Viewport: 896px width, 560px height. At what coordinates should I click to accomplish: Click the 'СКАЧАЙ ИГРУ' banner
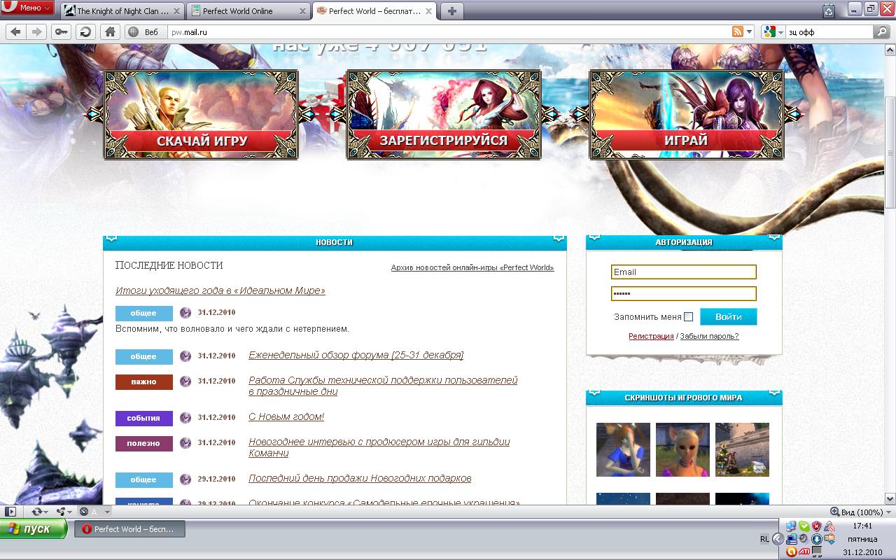tap(201, 115)
